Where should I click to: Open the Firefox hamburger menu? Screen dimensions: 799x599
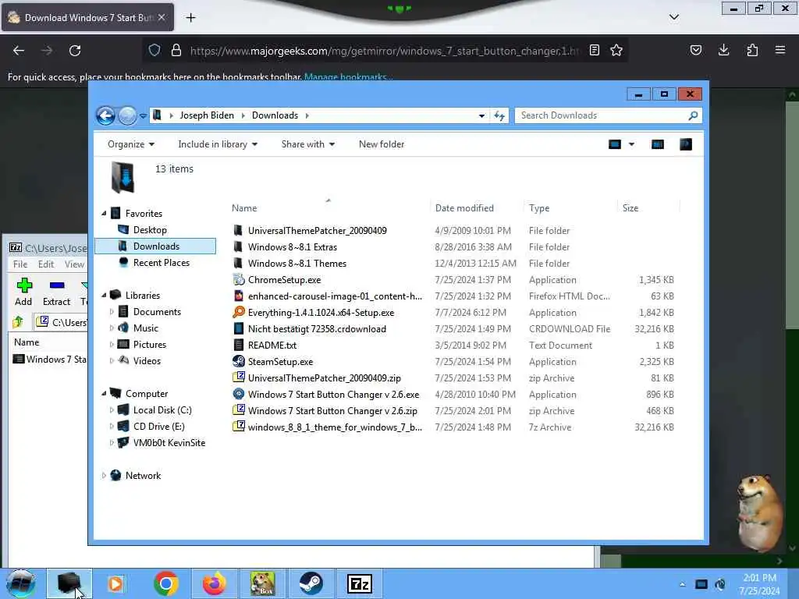780,50
